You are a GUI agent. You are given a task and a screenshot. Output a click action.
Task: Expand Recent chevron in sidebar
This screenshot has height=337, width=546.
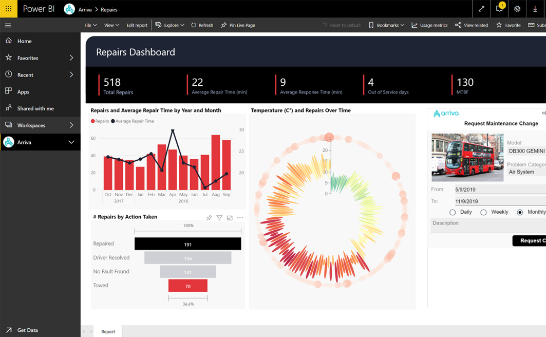click(x=71, y=74)
